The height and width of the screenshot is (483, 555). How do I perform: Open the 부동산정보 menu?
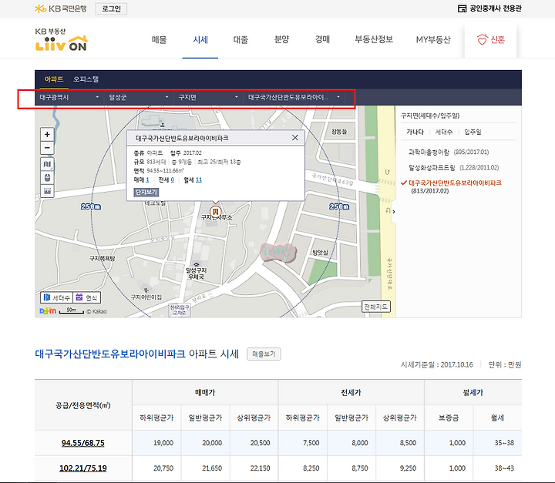374,39
